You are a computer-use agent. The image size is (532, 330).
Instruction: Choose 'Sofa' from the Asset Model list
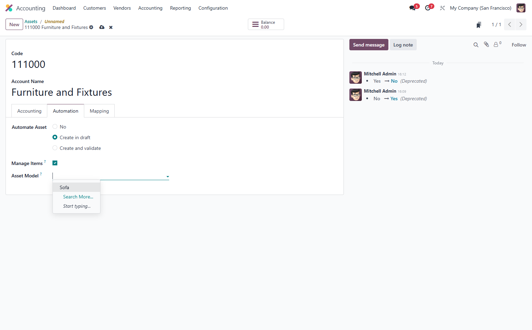click(76, 187)
